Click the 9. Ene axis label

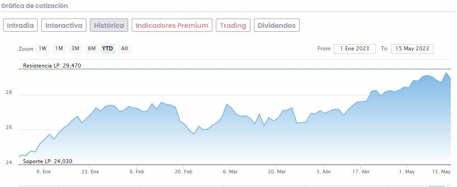click(43, 172)
